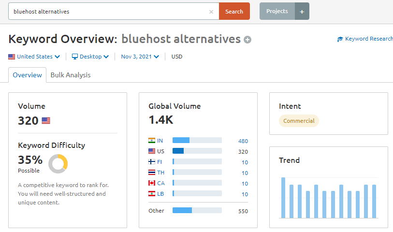
Task: Click the India flag icon in Global Volume
Action: 152,141
